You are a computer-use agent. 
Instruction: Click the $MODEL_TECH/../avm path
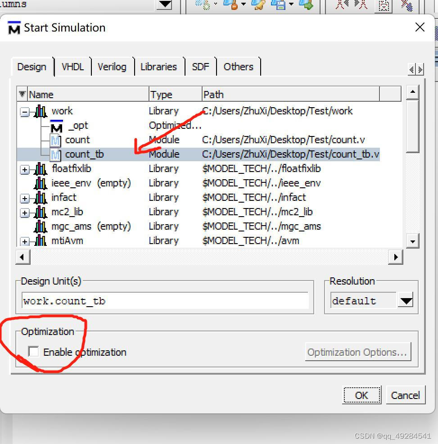[251, 241]
